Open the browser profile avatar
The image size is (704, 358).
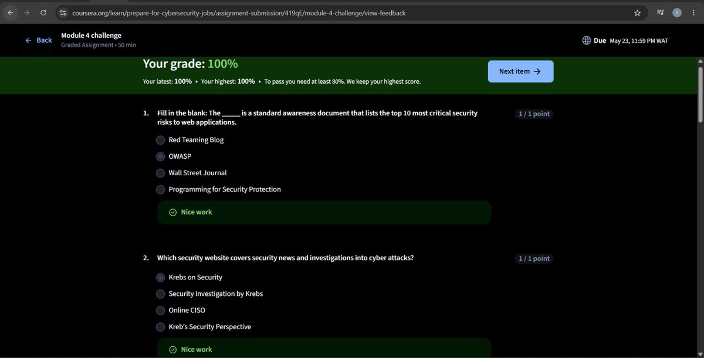click(677, 12)
